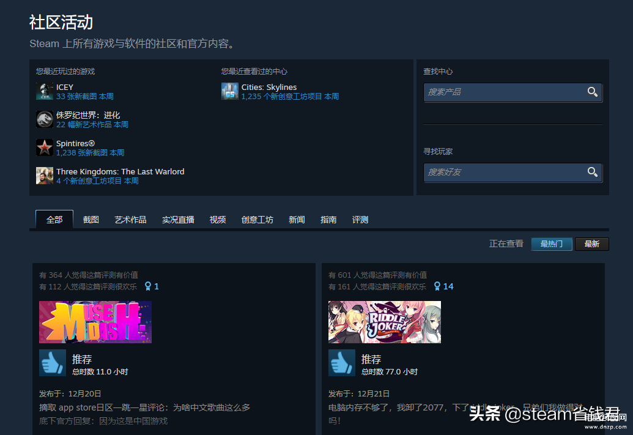Open ICEY game hub link

point(65,87)
